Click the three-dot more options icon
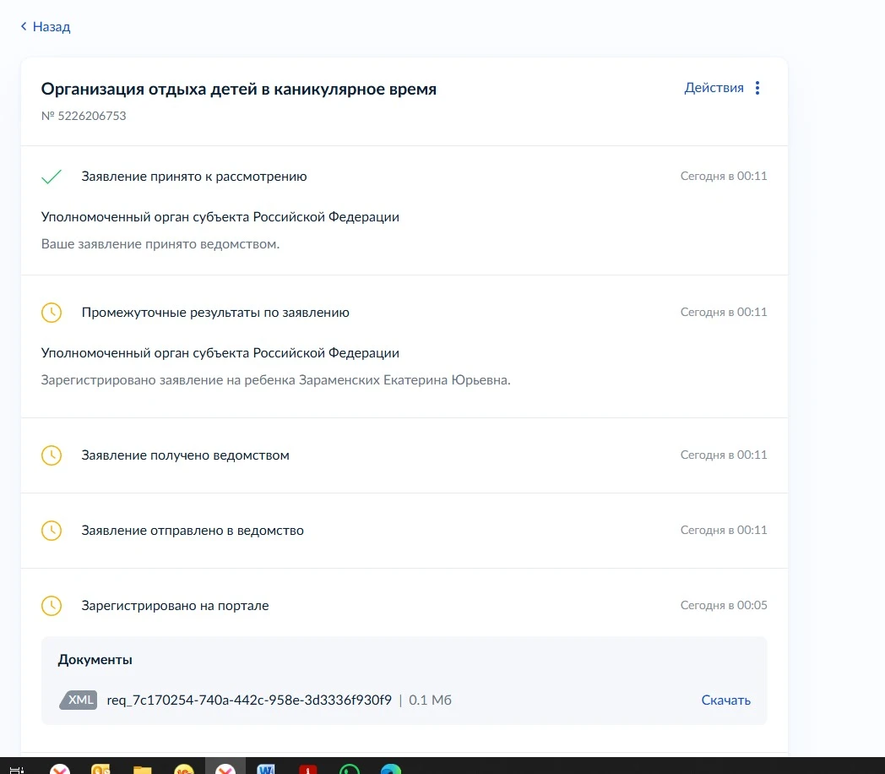 (x=757, y=88)
